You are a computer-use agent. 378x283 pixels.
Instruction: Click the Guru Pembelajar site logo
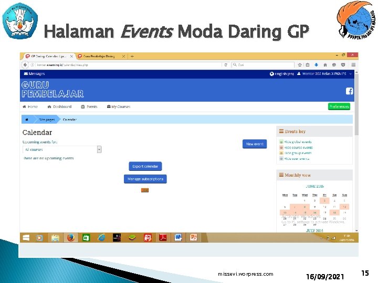pyautogui.click(x=52, y=89)
